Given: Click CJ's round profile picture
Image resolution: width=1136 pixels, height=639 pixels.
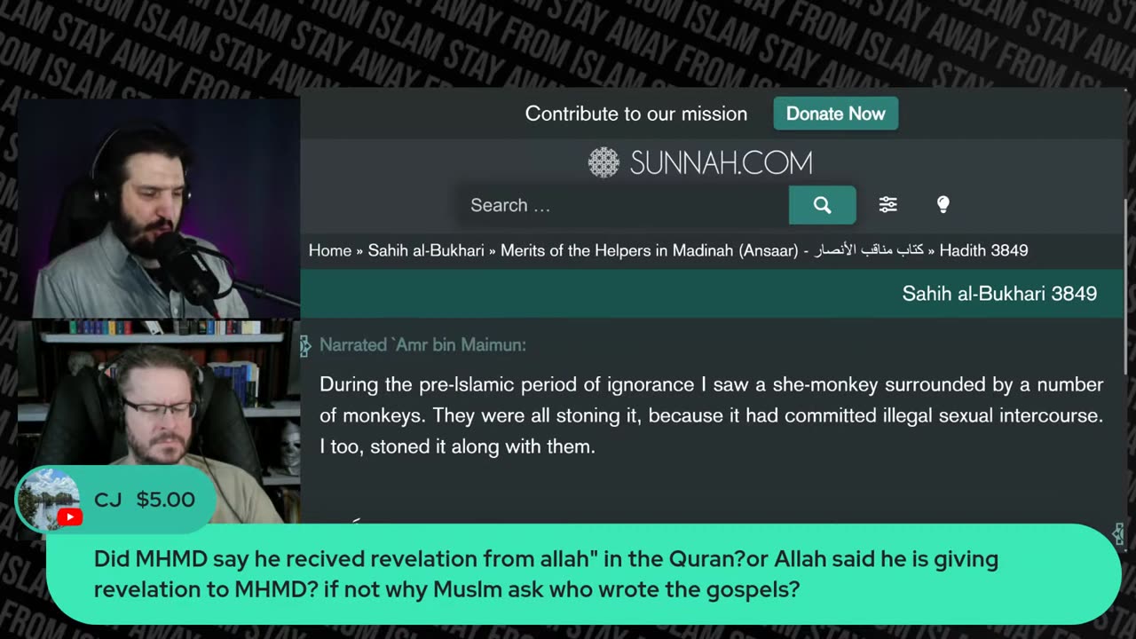Looking at the screenshot, I should [49, 498].
